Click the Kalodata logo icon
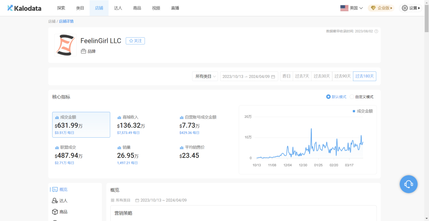 [x=10, y=8]
